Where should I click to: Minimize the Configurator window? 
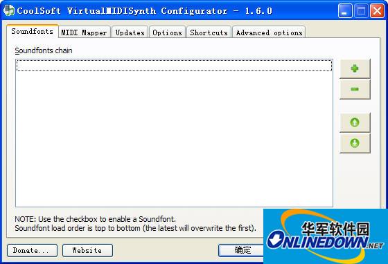coord(345,11)
